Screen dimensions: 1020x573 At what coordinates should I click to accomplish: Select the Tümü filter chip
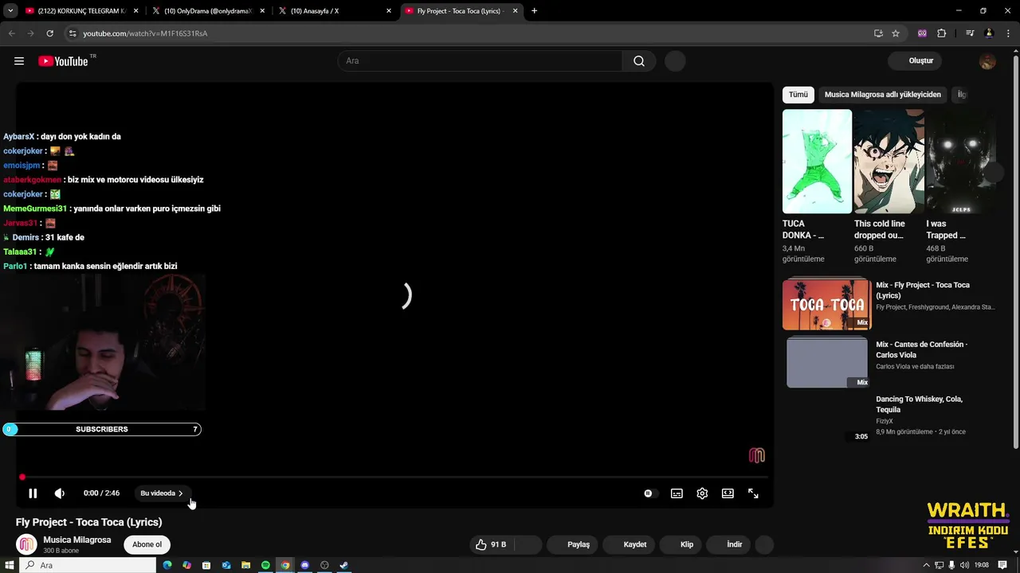798,95
